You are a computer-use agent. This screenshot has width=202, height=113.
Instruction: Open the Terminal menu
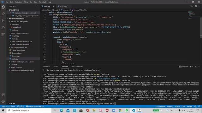click(x=43, y=2)
